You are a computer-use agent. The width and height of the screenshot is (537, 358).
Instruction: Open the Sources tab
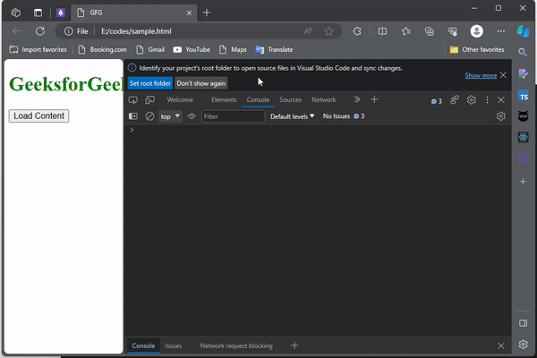click(x=290, y=100)
